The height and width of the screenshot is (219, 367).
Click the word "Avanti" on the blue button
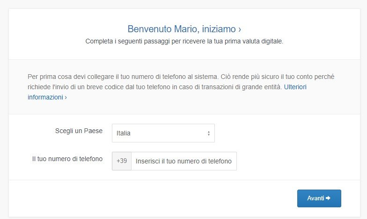pyautogui.click(x=316, y=198)
